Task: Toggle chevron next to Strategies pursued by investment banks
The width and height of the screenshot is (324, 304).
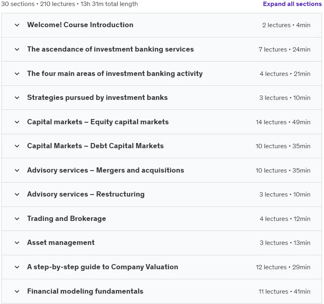Action: 17,97
